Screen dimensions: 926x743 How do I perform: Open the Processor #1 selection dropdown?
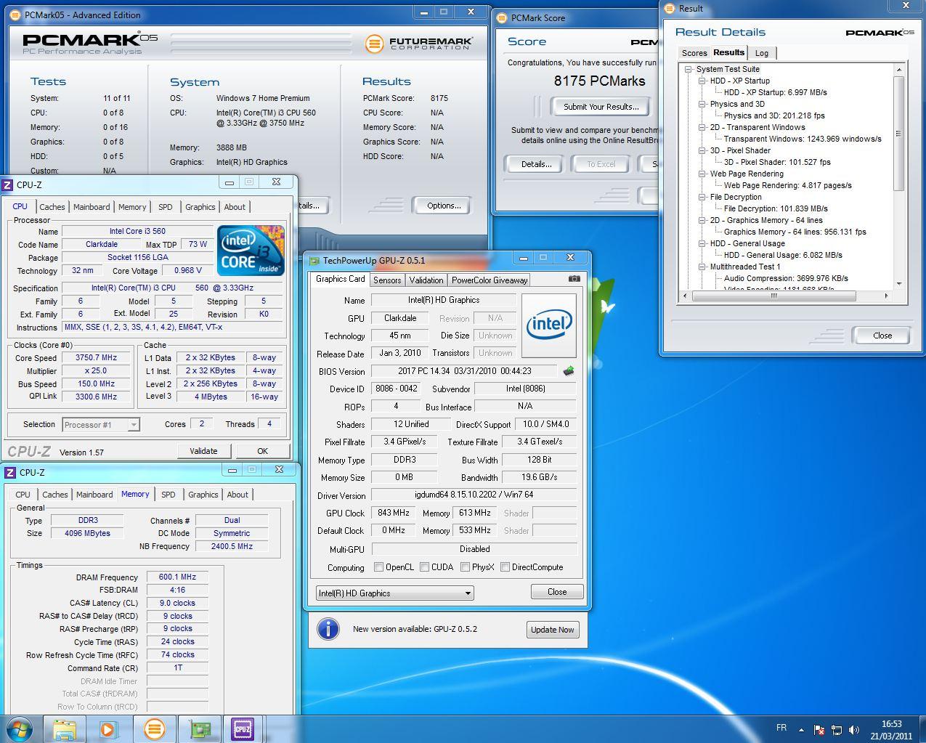click(x=101, y=425)
